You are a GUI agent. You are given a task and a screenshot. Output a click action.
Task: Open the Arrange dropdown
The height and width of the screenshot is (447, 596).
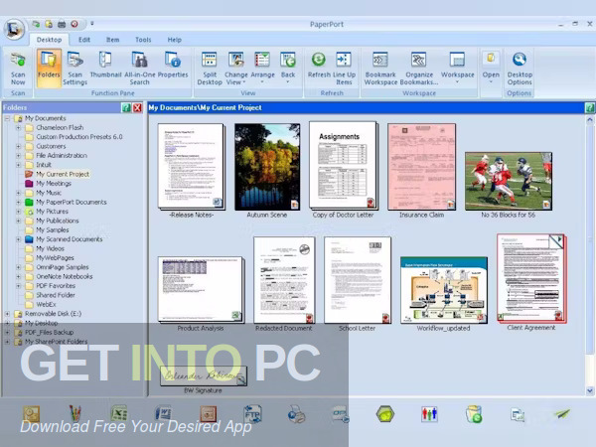pos(262,69)
